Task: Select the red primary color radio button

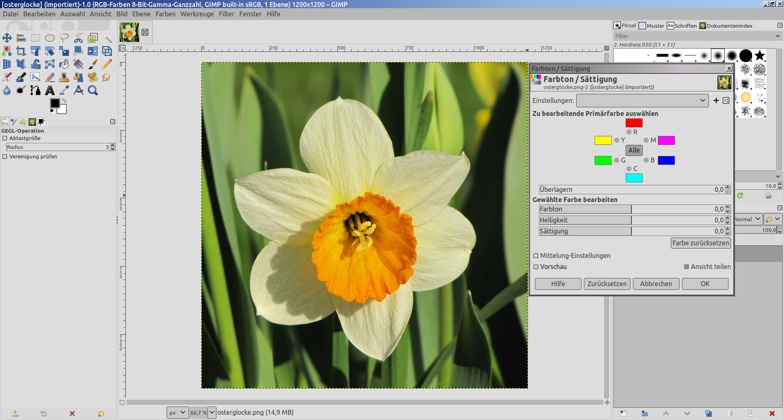Action: click(629, 132)
